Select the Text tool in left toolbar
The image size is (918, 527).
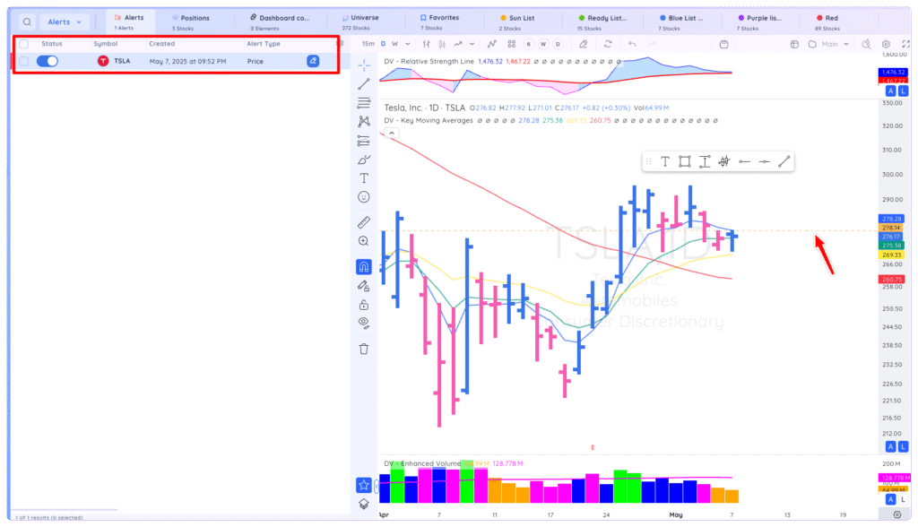point(364,178)
